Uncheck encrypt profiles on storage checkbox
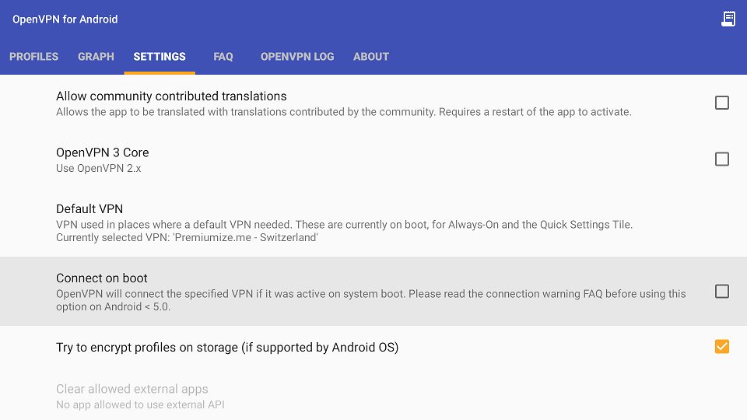The image size is (747, 420). click(722, 347)
